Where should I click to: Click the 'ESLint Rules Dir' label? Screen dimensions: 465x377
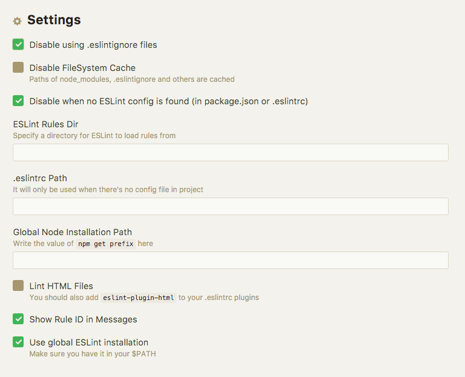click(45, 124)
